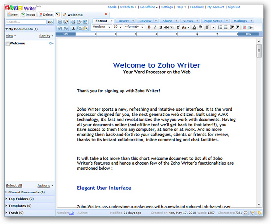Open the Verdana font dropdown
This screenshot has width=271, height=224.
tap(102, 27)
